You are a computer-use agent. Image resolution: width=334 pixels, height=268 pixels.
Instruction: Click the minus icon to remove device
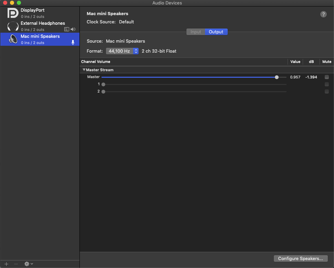point(16,264)
